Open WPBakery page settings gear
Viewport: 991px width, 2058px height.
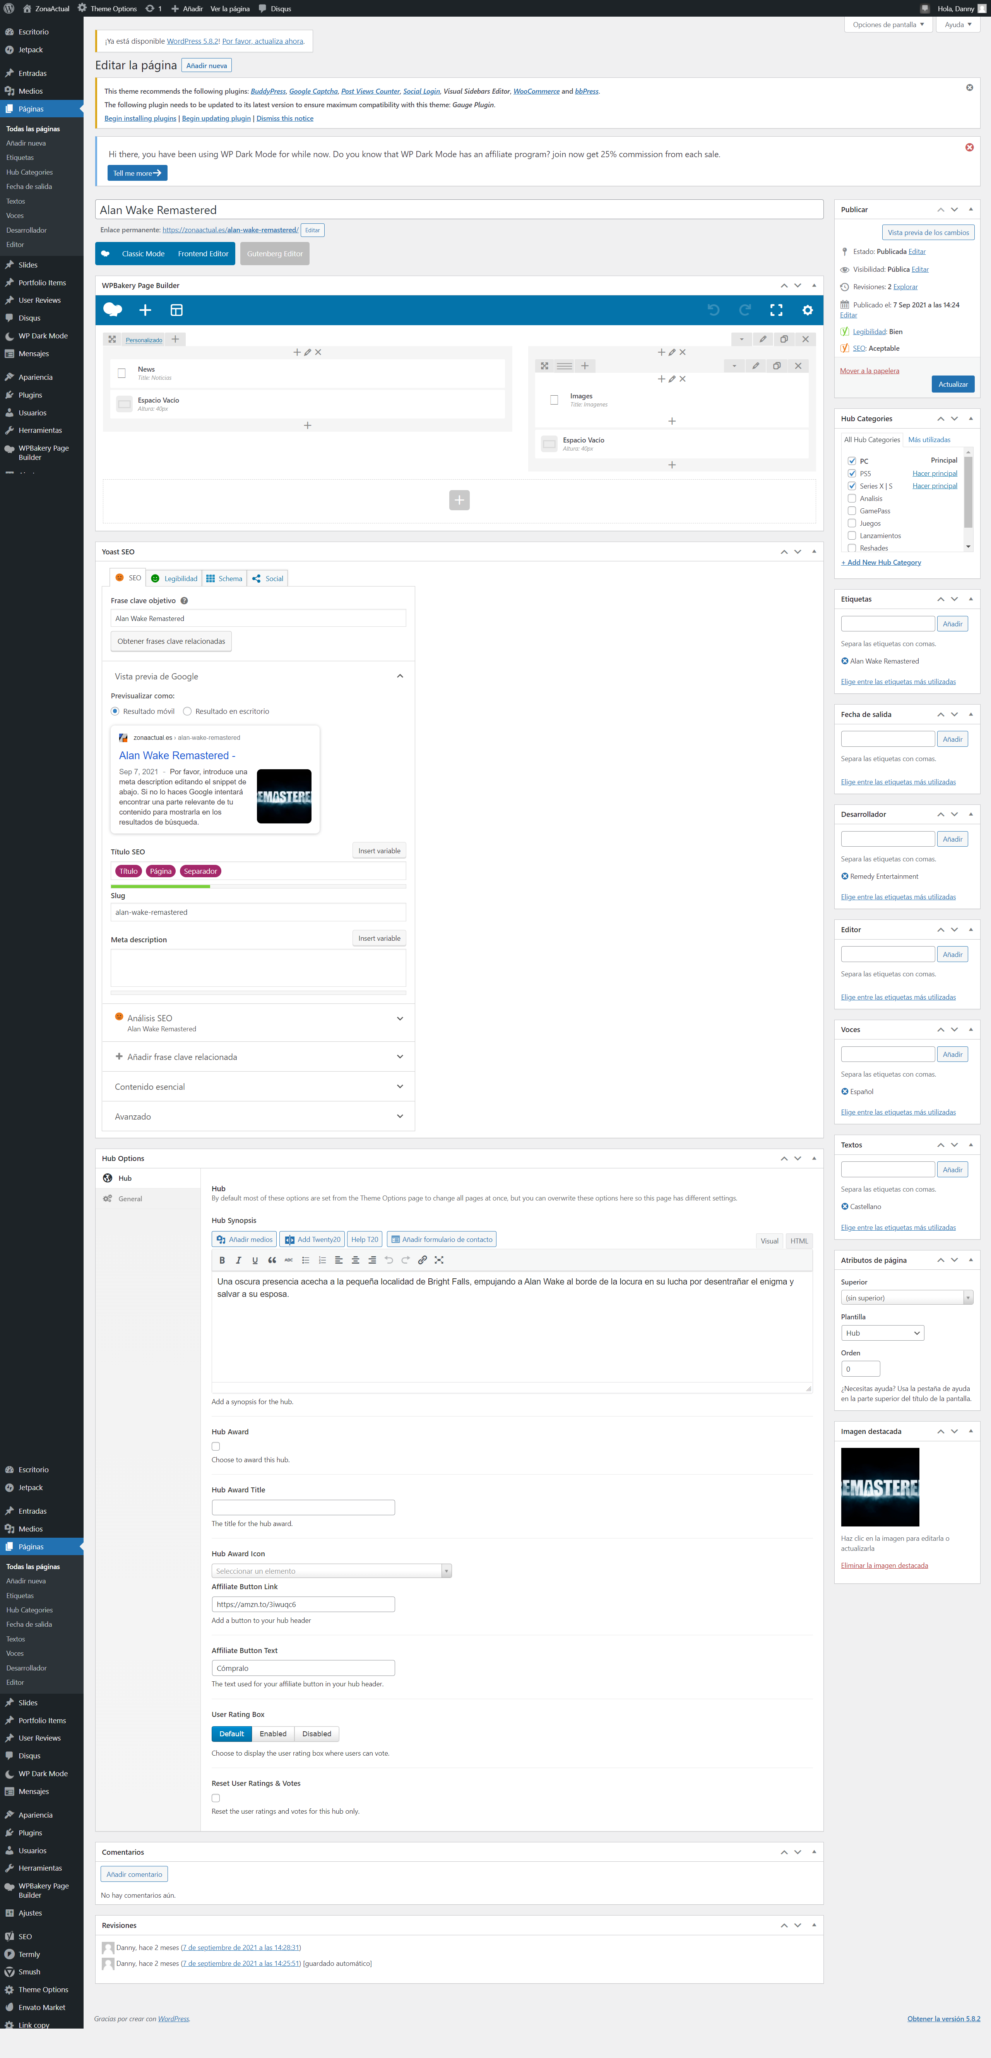click(807, 310)
